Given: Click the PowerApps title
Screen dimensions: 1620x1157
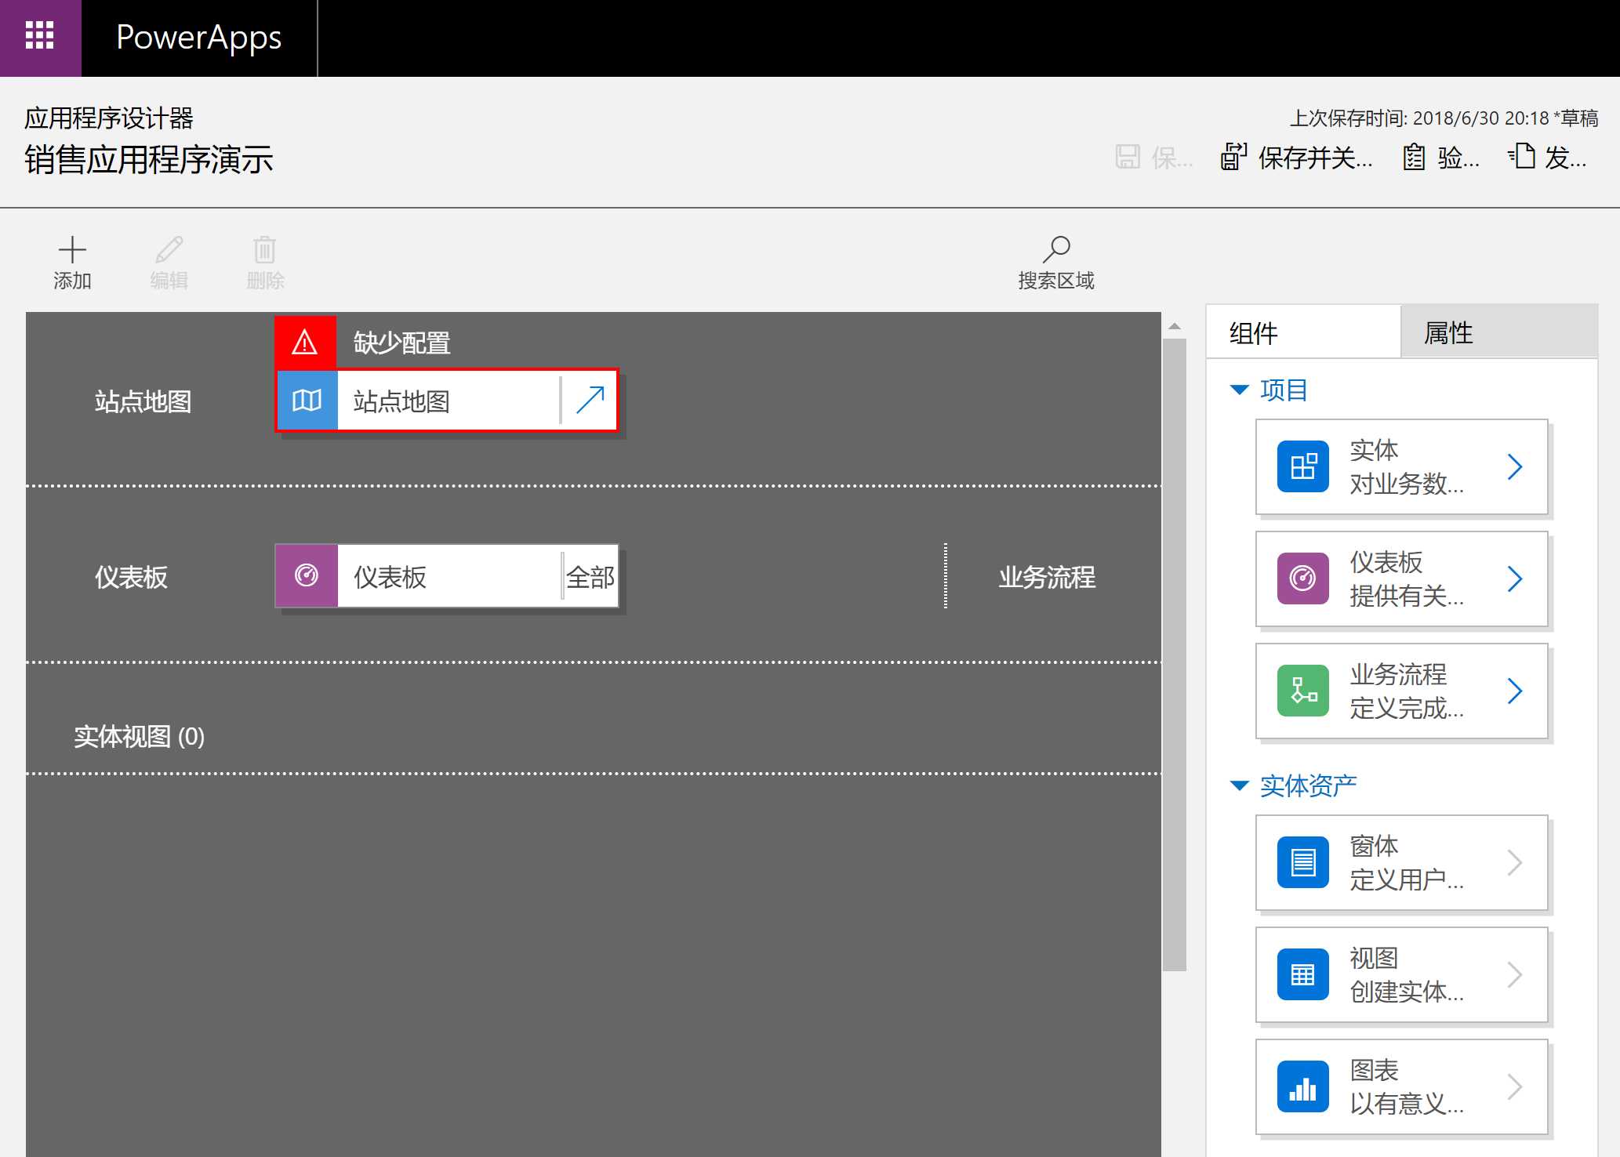Looking at the screenshot, I should [198, 38].
